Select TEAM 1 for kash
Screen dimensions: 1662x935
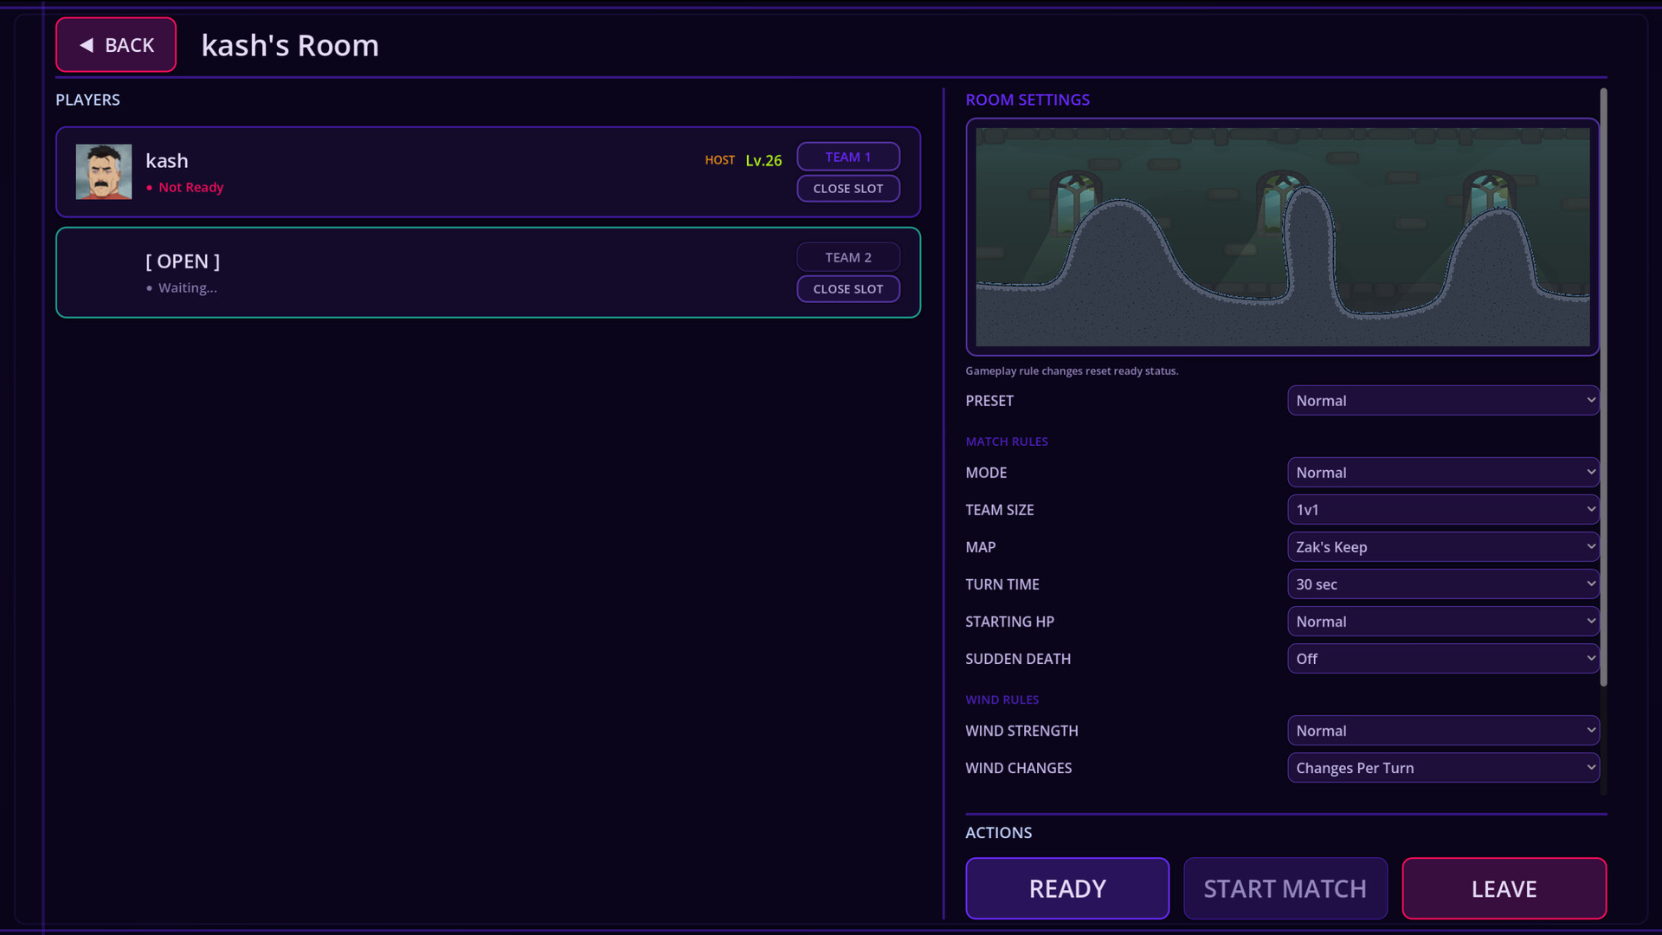pyautogui.click(x=847, y=156)
